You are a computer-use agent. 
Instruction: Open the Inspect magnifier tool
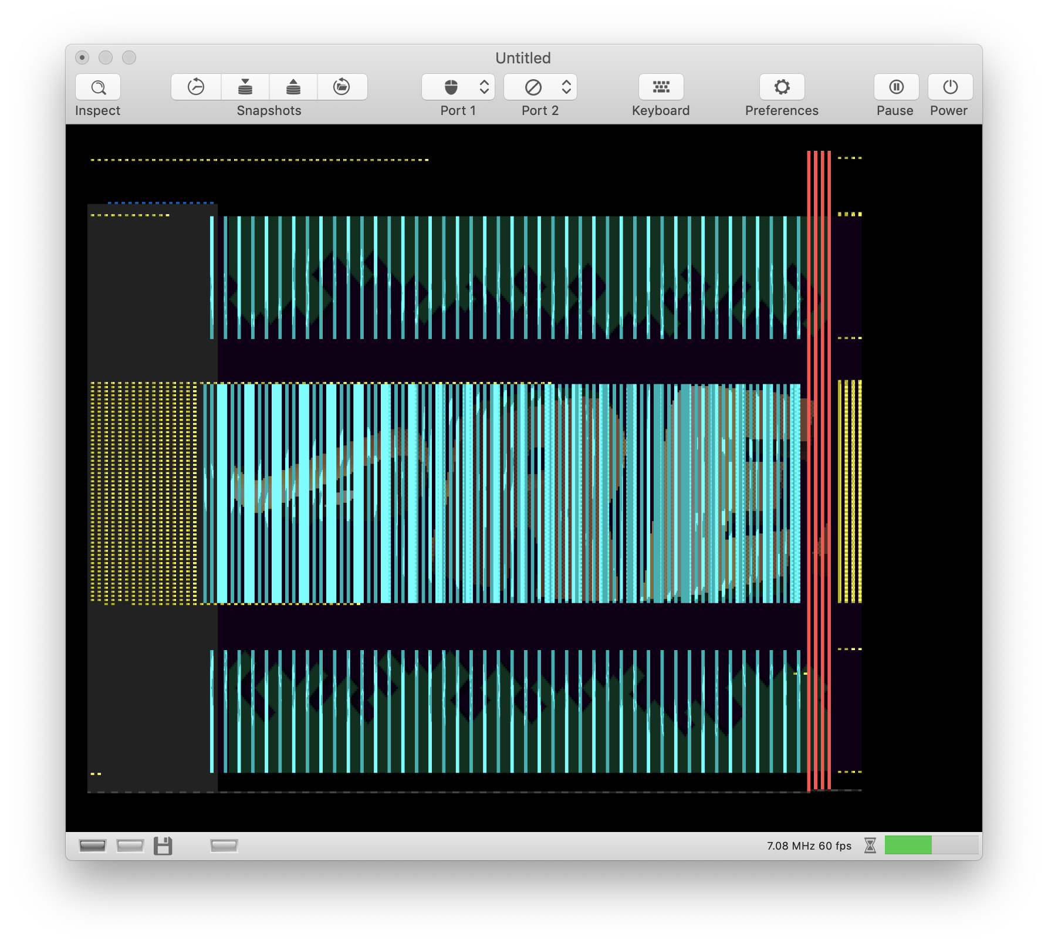pyautogui.click(x=98, y=87)
